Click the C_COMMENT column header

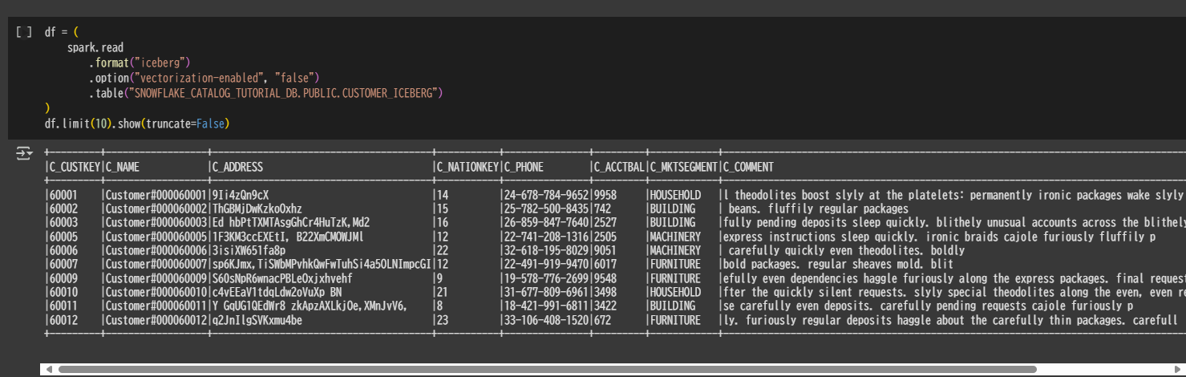coord(748,167)
